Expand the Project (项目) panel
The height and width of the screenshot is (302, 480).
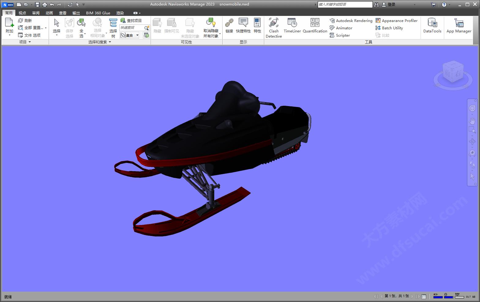[25, 42]
